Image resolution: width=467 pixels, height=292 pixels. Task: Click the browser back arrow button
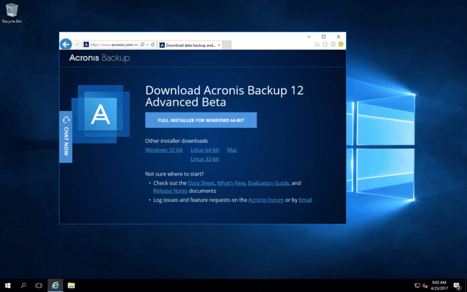66,44
